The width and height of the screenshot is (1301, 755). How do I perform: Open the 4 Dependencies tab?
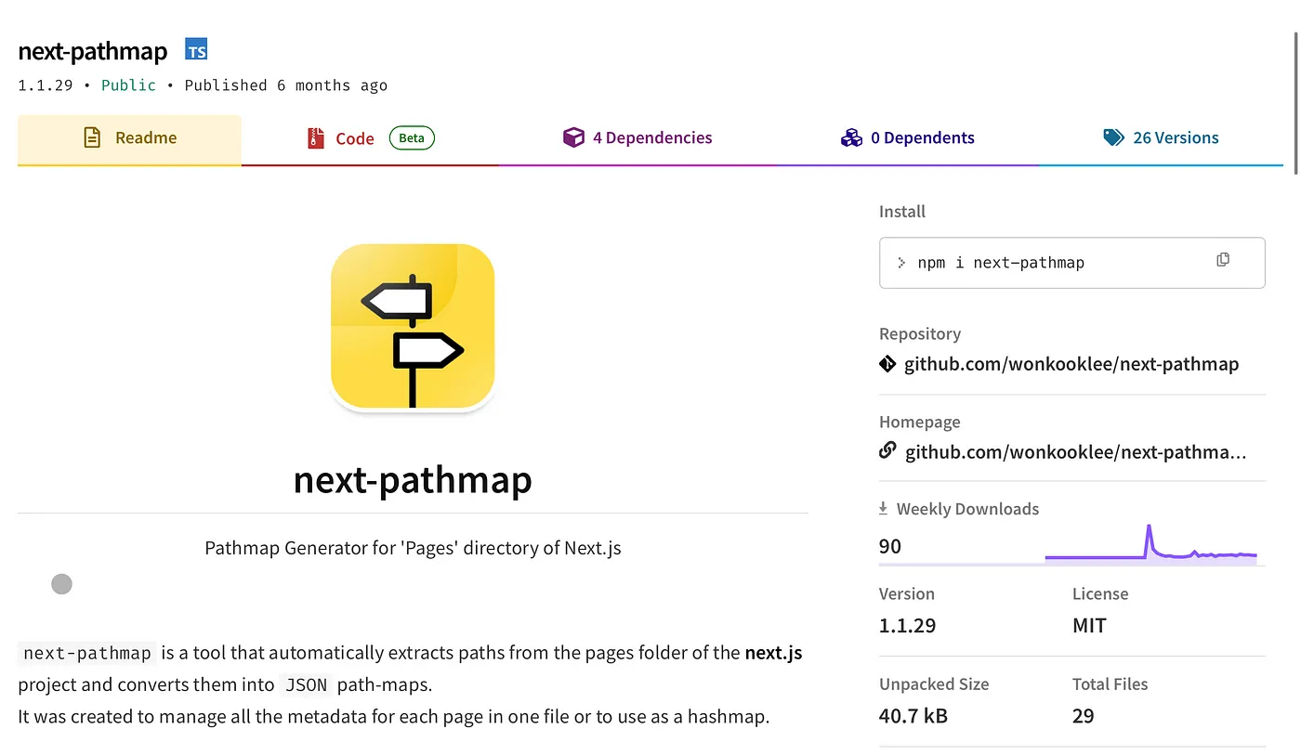[x=637, y=139]
